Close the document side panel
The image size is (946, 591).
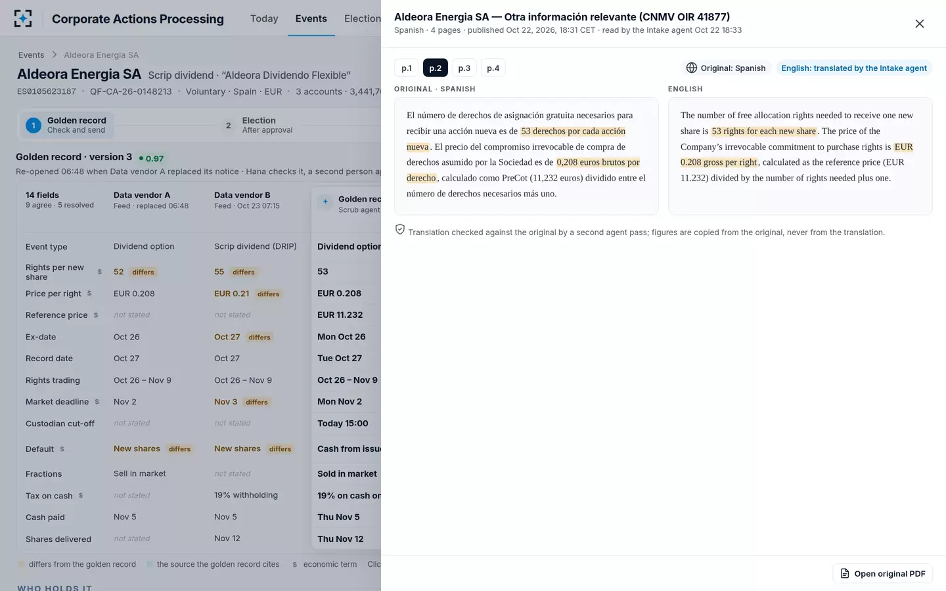click(919, 24)
